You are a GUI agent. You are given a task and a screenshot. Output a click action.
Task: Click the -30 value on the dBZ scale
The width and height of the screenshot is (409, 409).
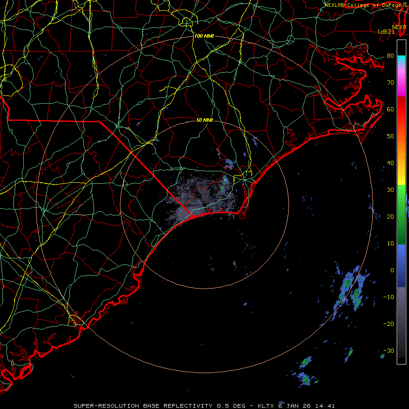click(x=389, y=350)
